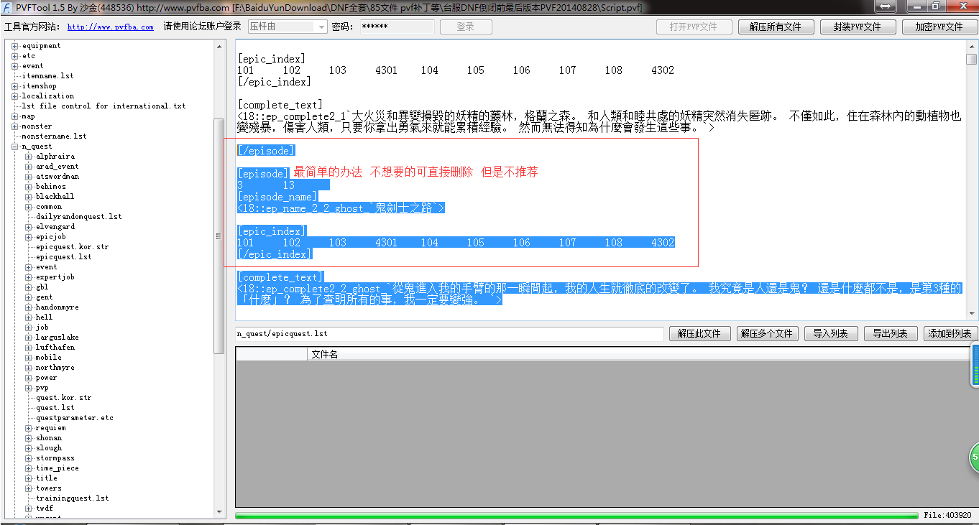Click the password input field
Image resolution: width=979 pixels, height=525 pixels.
coord(396,27)
